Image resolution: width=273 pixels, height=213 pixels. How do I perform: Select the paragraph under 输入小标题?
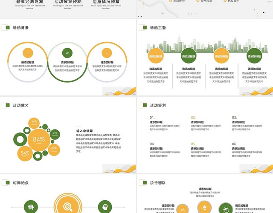[99, 143]
